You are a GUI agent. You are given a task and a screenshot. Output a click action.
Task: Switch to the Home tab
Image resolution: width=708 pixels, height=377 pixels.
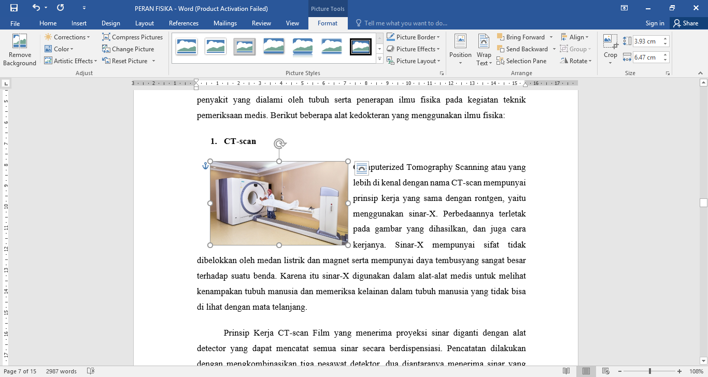click(48, 23)
